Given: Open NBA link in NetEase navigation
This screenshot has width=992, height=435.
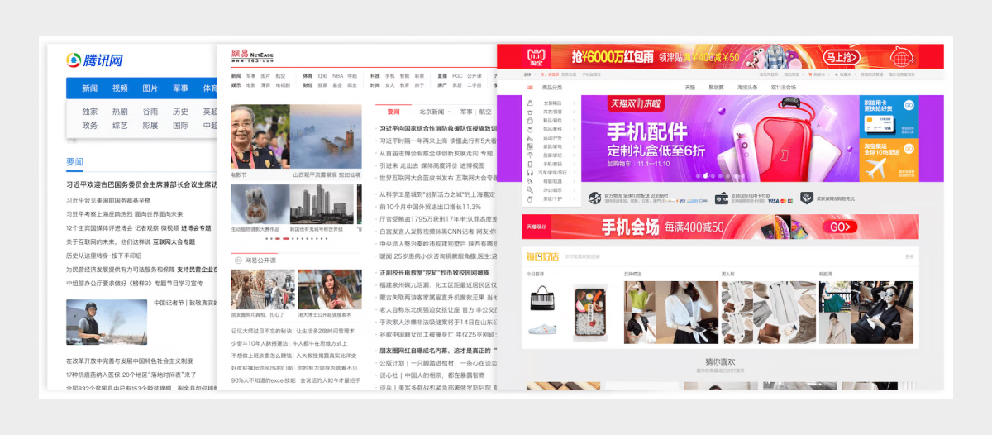Looking at the screenshot, I should pos(337,76).
